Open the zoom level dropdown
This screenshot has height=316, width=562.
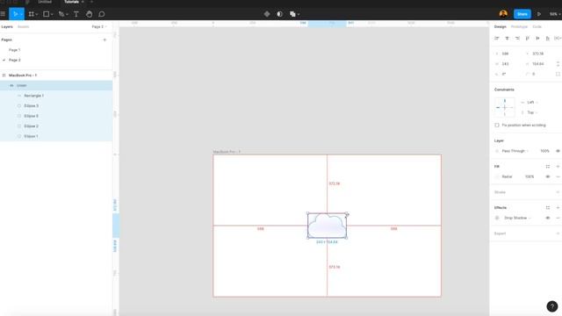coord(554,14)
